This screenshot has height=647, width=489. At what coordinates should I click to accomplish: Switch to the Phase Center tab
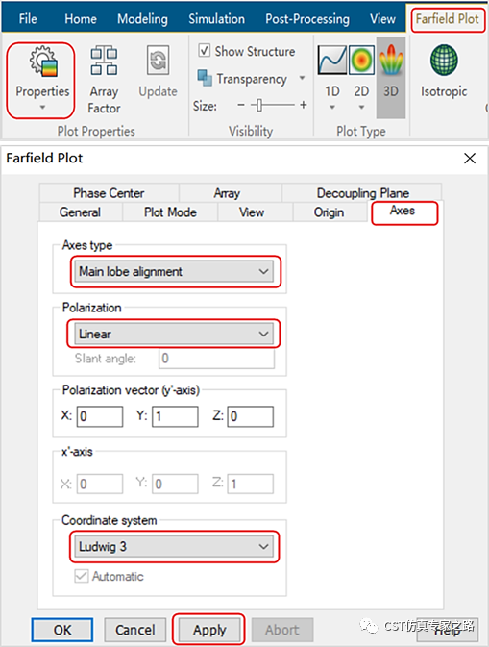click(109, 193)
